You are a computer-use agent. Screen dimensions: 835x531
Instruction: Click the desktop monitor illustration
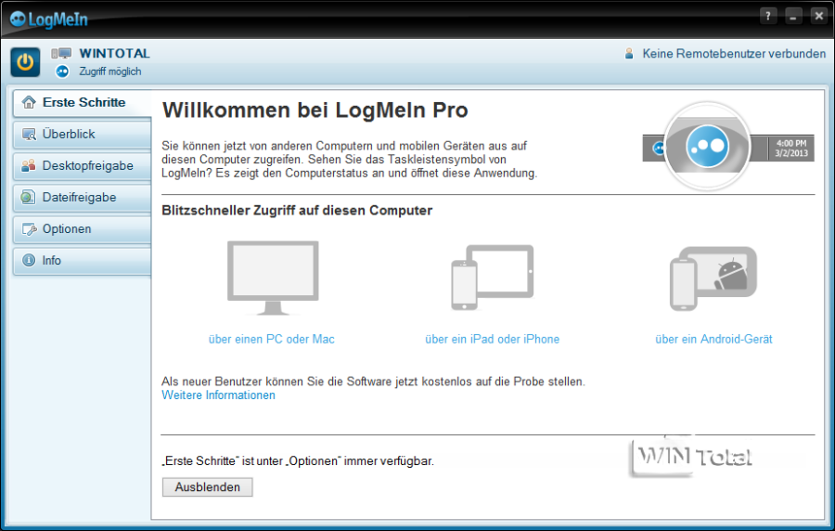point(273,278)
